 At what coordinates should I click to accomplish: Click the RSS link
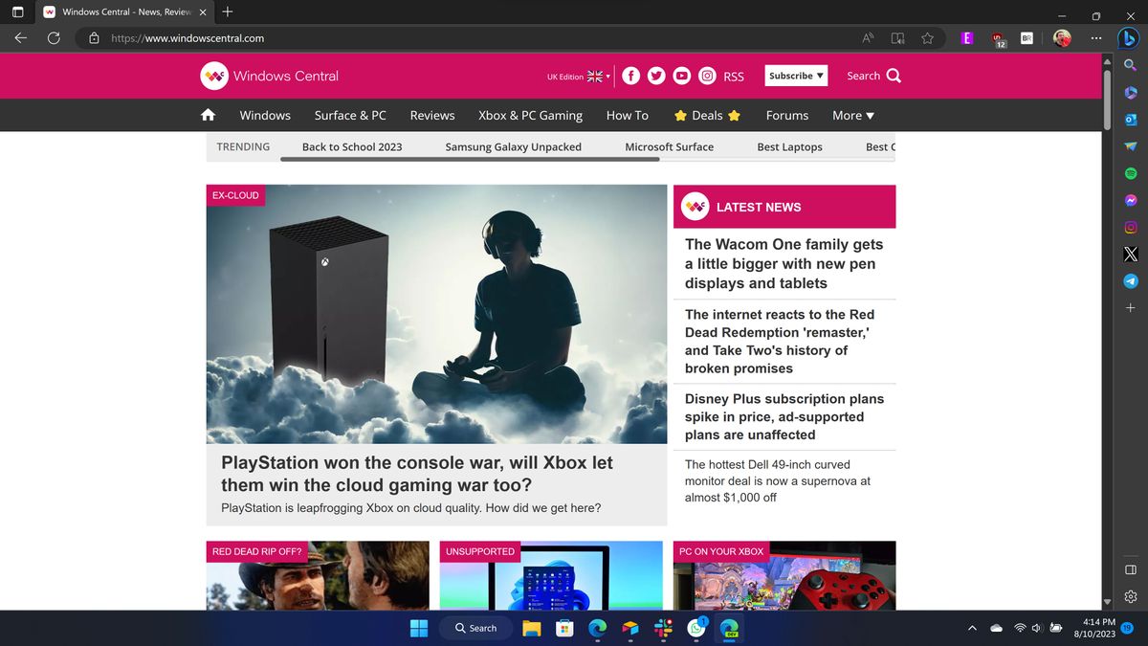[734, 77]
